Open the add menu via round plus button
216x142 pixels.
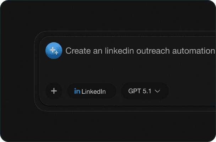pyautogui.click(x=54, y=91)
